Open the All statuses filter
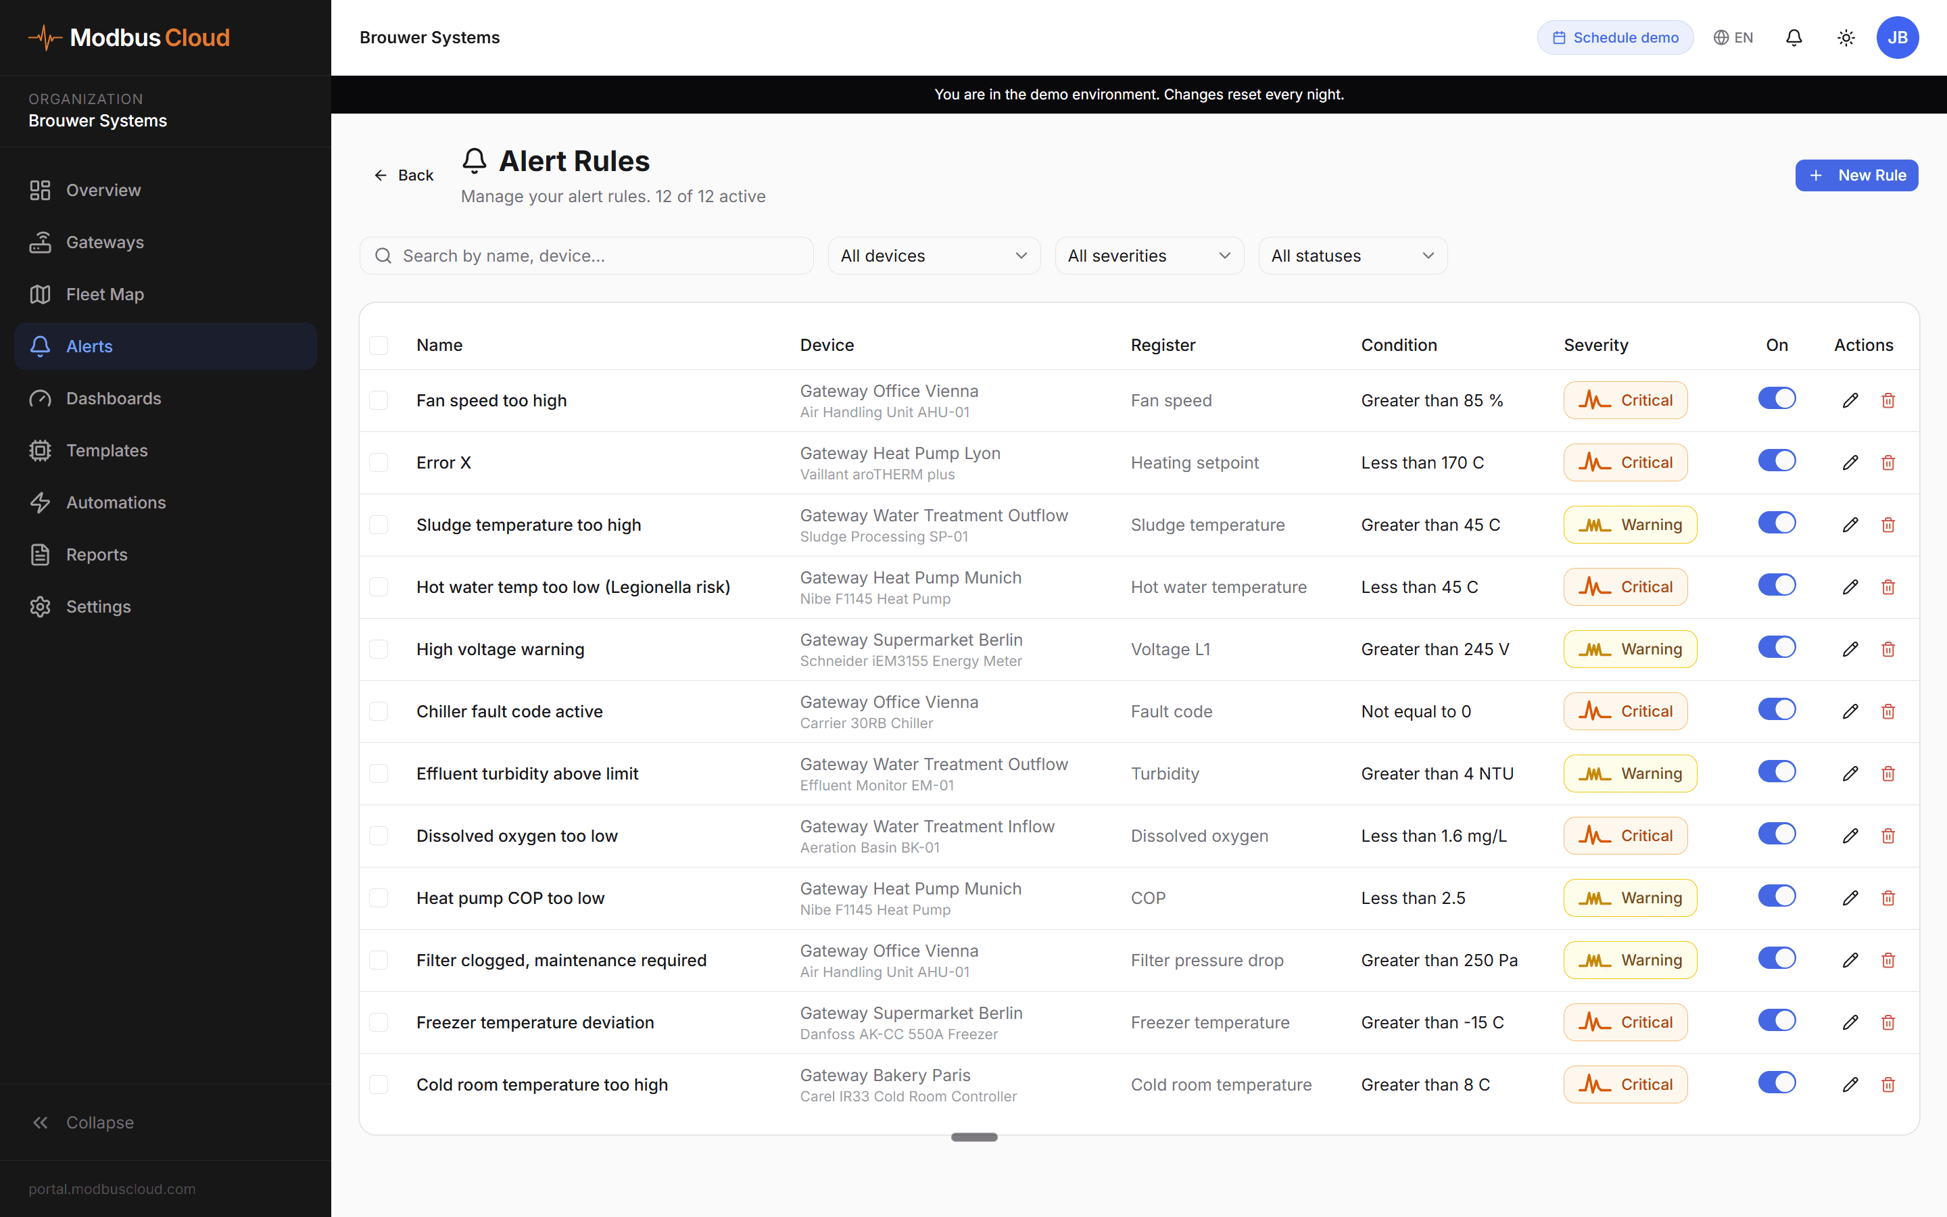This screenshot has height=1217, width=1947. click(x=1353, y=255)
